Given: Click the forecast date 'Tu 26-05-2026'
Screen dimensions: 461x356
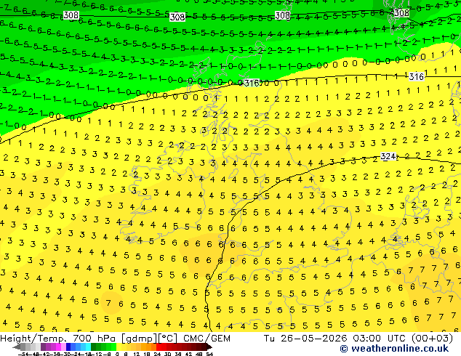Looking at the screenshot, I should (305, 339).
